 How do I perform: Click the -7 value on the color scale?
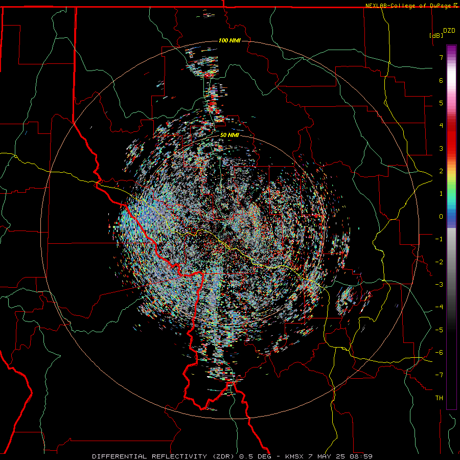click(x=439, y=375)
